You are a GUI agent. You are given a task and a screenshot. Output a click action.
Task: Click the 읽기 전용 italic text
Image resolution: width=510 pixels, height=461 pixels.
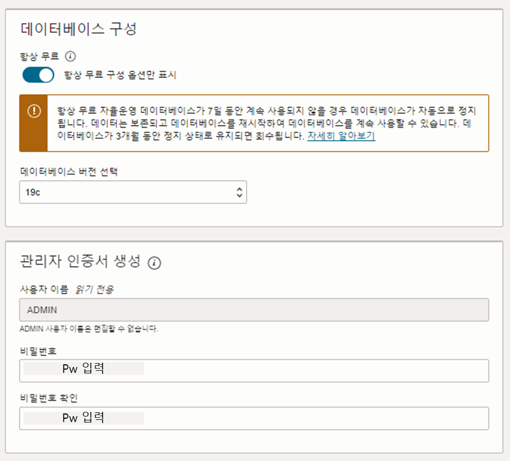point(94,289)
